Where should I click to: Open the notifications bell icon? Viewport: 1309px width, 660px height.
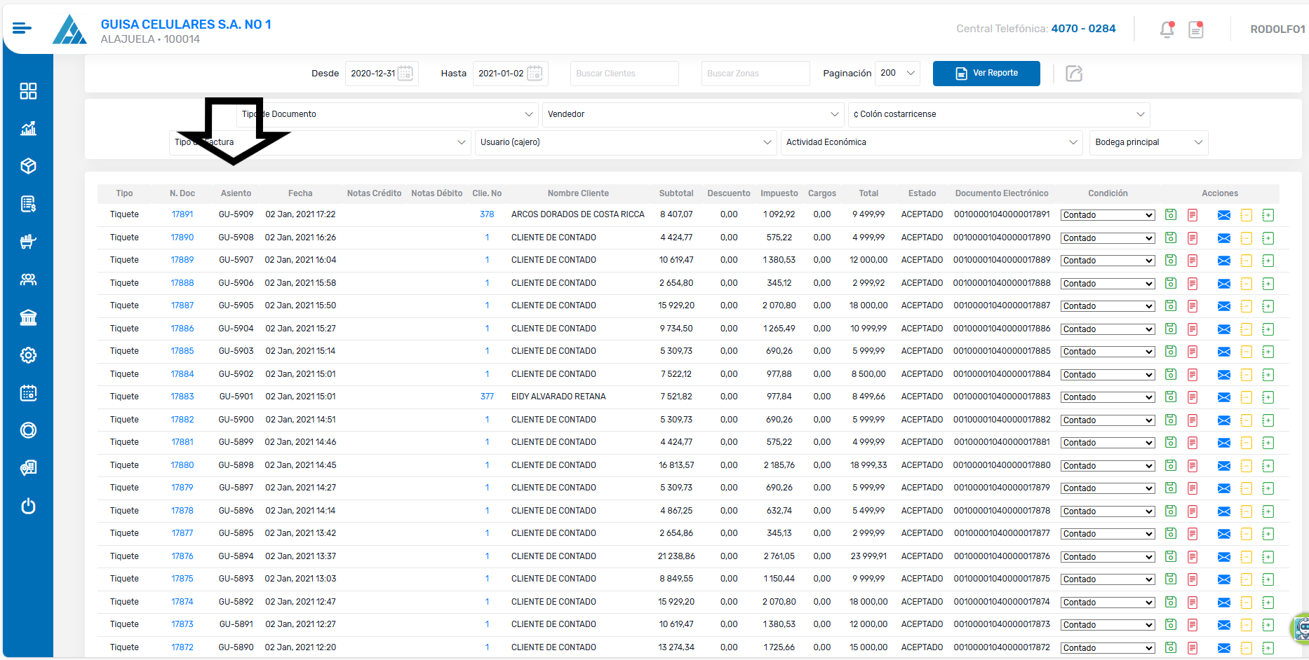click(x=1167, y=29)
